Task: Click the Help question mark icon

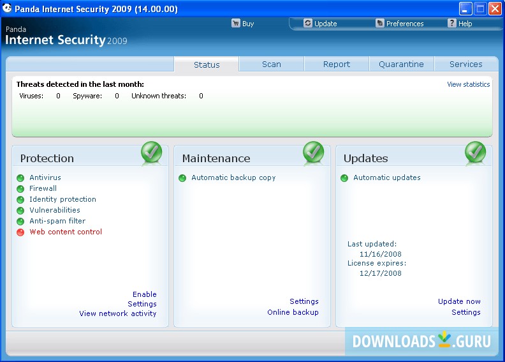Action: tap(452, 23)
